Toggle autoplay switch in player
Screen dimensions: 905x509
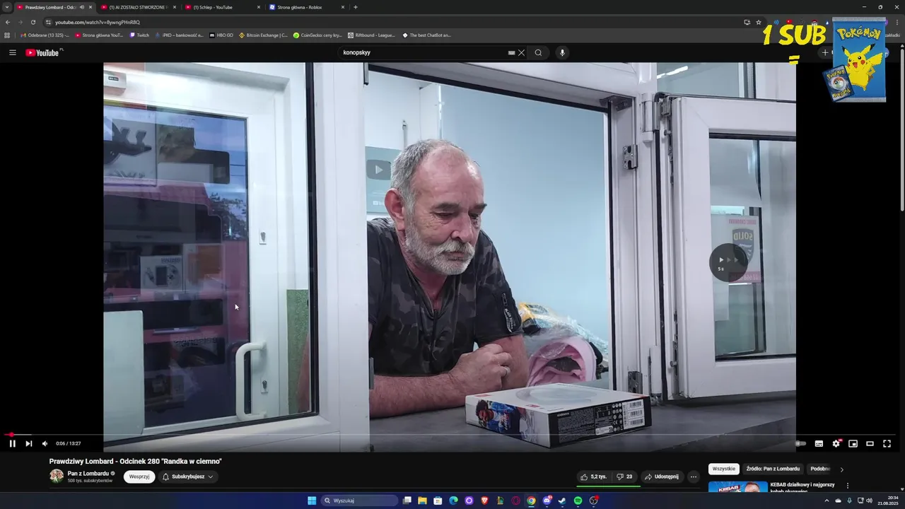click(x=800, y=444)
